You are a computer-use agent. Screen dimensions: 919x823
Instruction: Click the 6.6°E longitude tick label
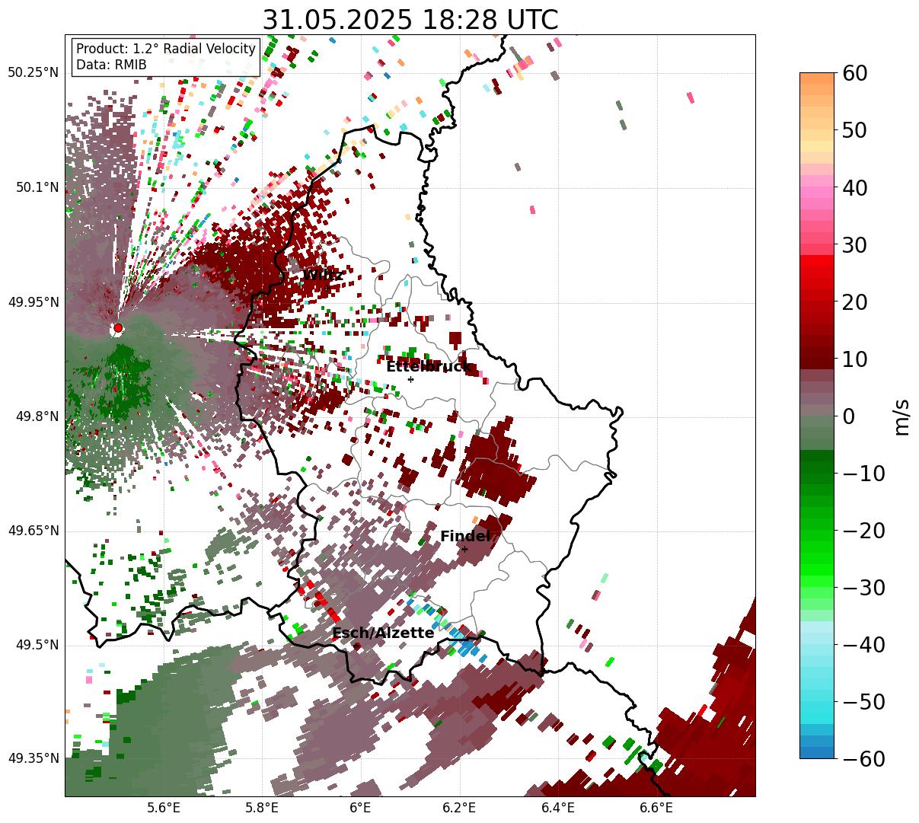click(656, 807)
